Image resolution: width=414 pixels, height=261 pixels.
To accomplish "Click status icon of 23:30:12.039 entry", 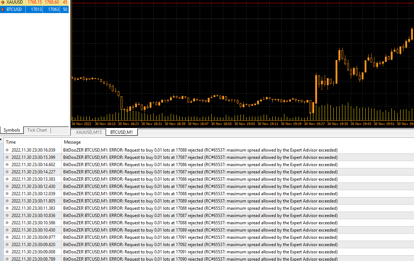I will tap(7, 194).
